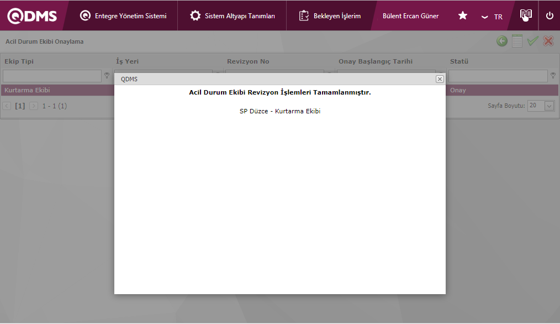Click page number [1]
This screenshot has width=560, height=324.
click(x=20, y=106)
